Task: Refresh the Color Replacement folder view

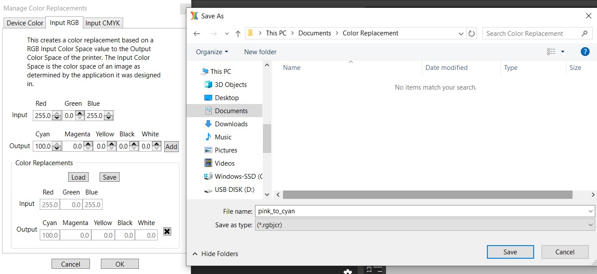Action: pos(472,34)
